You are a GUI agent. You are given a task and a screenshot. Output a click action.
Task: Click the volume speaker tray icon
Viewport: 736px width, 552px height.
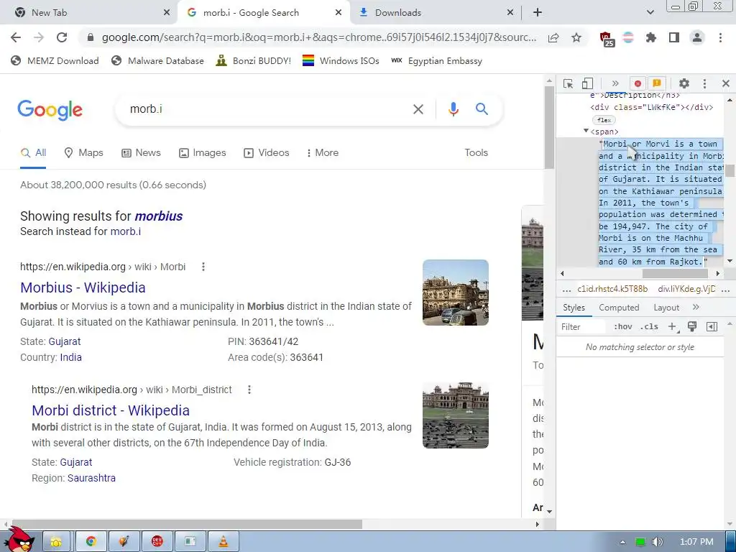(657, 542)
